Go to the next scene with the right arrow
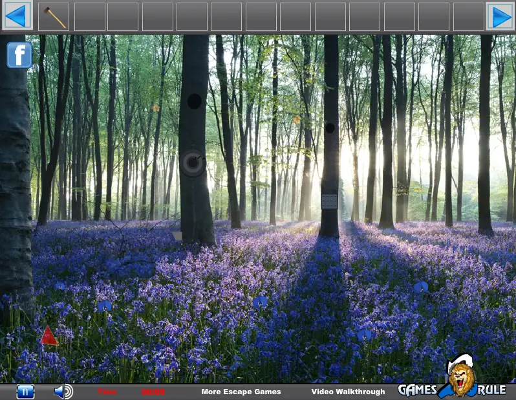Image resolution: width=516 pixels, height=400 pixels. click(x=500, y=16)
